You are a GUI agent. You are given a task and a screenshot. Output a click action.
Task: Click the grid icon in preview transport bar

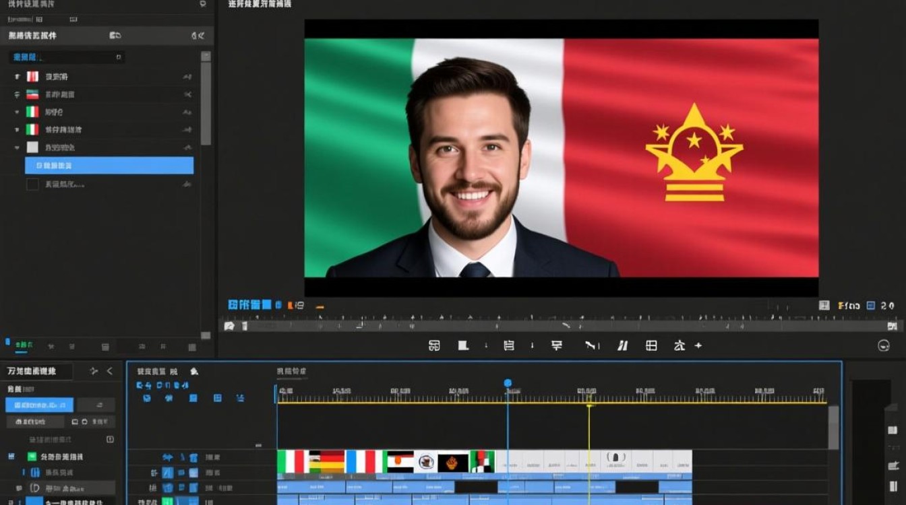coord(651,345)
